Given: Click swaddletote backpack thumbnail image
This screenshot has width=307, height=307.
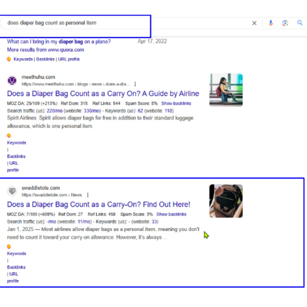Looking at the screenshot, I should pos(226,201).
